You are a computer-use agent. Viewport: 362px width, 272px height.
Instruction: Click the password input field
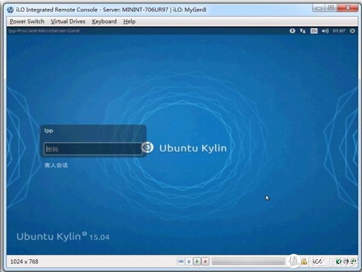(92, 149)
